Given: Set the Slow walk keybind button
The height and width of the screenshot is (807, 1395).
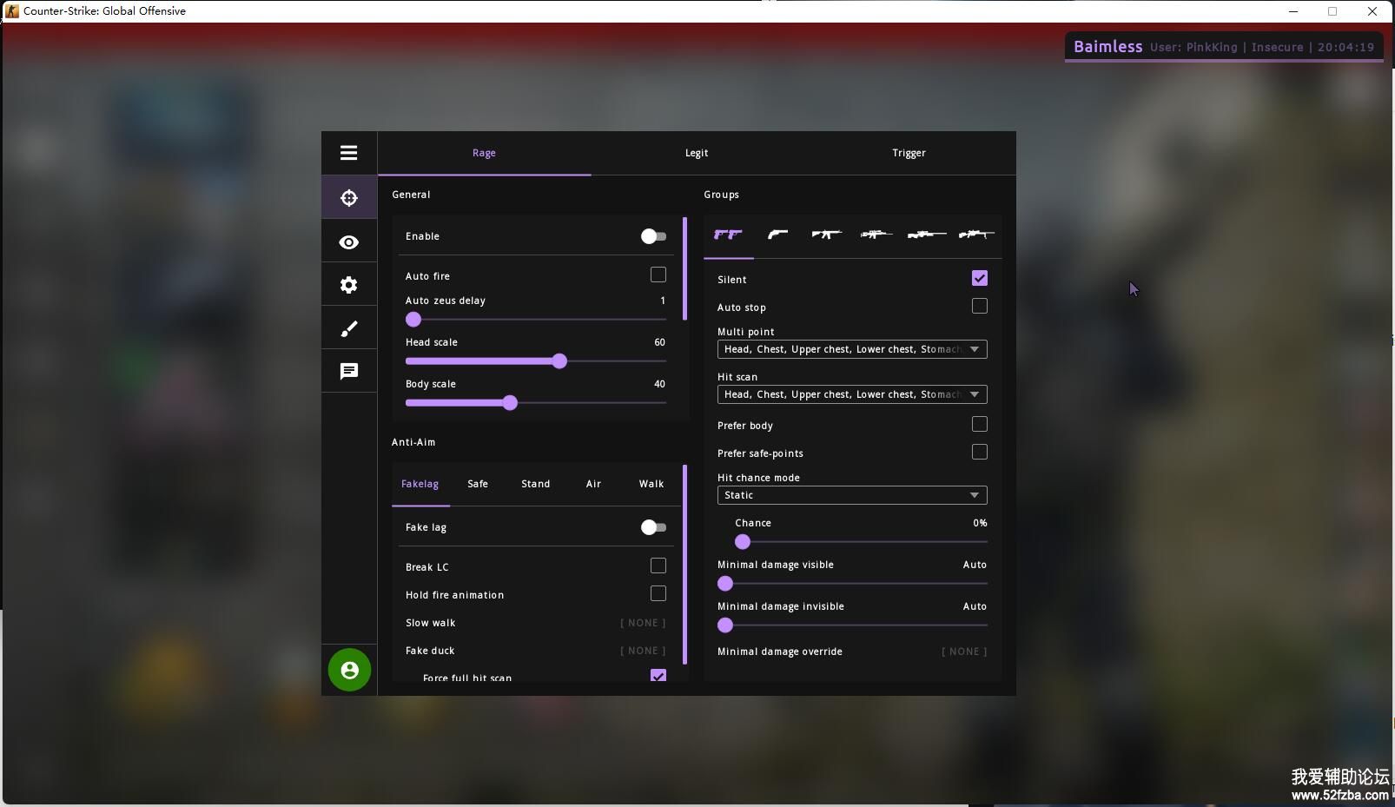Looking at the screenshot, I should pos(643,623).
